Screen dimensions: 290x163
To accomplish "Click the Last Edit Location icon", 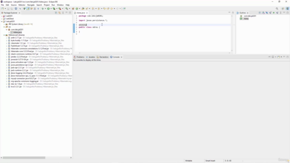I will pos(105,9).
